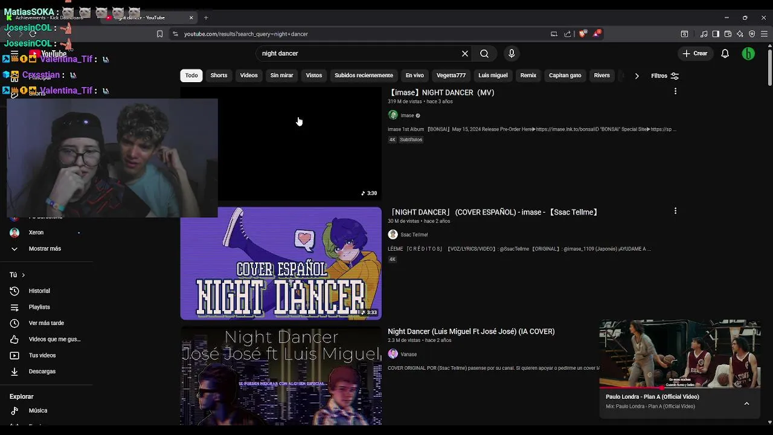
Task: Open options menu for COVER ESPAÑOL video
Action: [x=675, y=211]
